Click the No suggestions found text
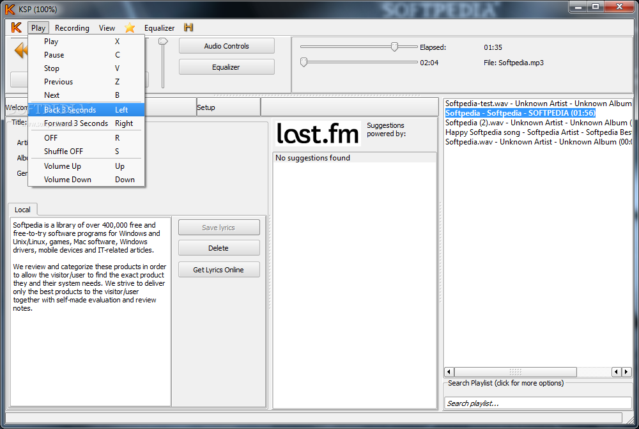639x429 pixels. [x=312, y=158]
